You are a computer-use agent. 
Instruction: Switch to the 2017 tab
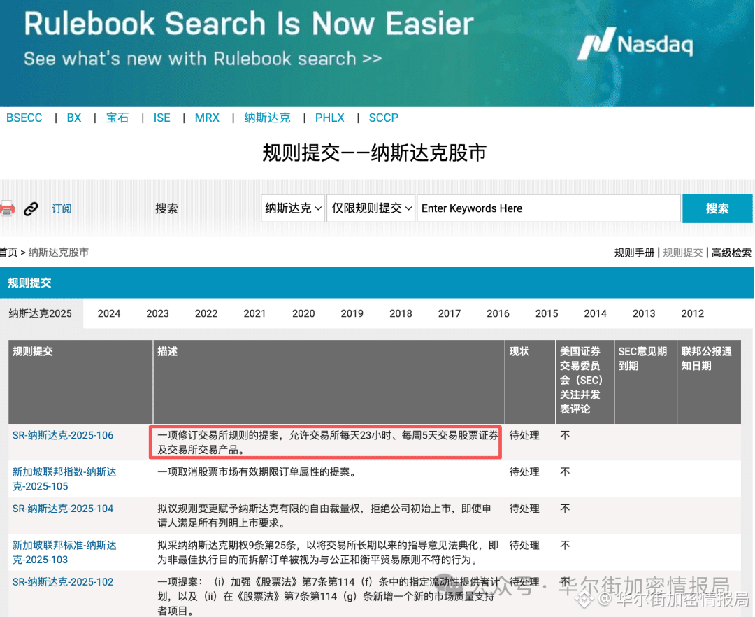[x=450, y=313]
